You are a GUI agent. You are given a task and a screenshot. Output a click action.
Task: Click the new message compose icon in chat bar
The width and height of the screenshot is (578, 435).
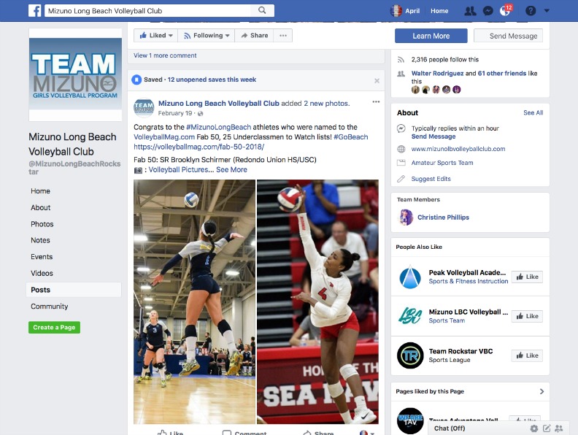(x=547, y=428)
